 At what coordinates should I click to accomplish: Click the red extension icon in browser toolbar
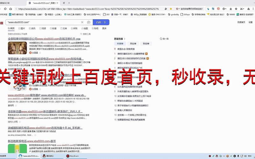point(218,9)
